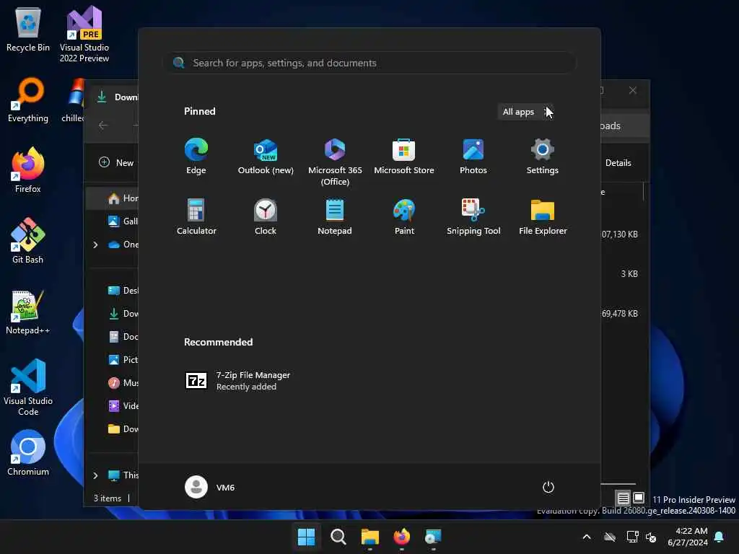Expand This PC node in Explorer sidebar

pos(96,475)
